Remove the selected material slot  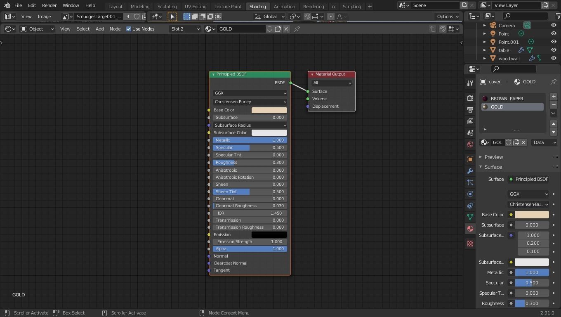[554, 105]
